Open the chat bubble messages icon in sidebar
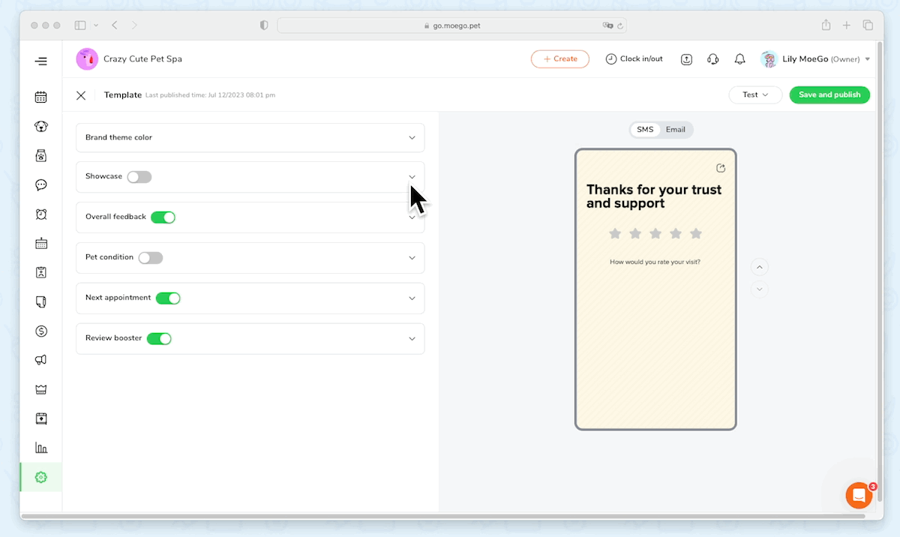Screen dimensions: 900x537 [x=41, y=184]
